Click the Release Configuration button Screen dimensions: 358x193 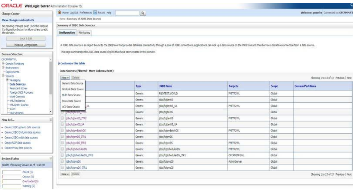(26, 45)
